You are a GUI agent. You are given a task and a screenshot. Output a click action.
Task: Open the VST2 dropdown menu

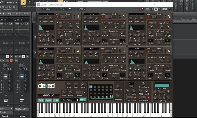point(82,9)
